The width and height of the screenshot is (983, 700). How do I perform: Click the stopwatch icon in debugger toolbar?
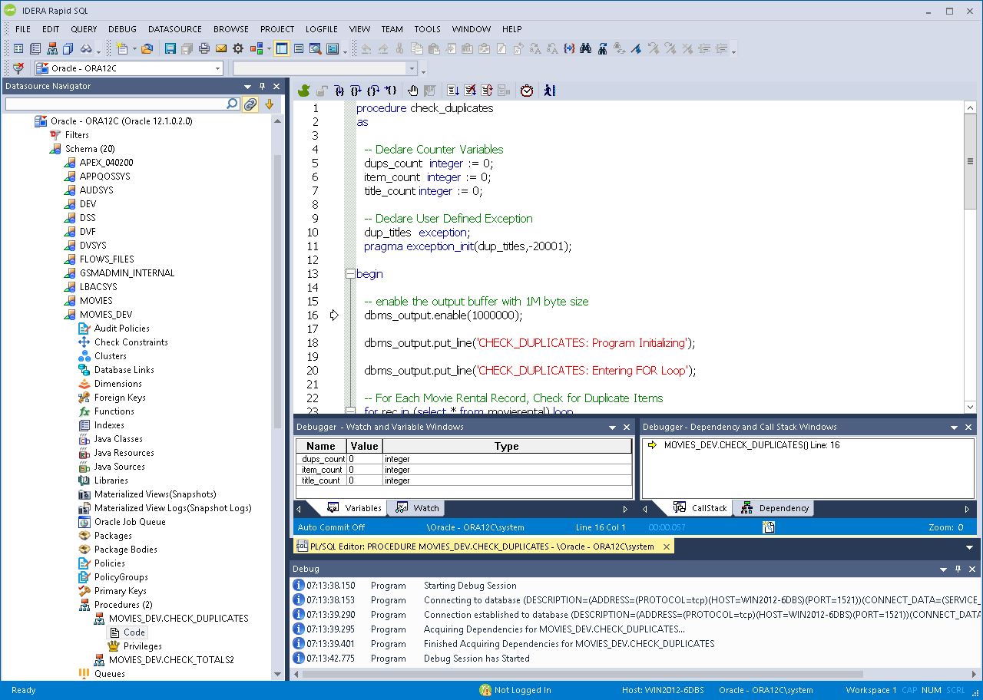(527, 91)
